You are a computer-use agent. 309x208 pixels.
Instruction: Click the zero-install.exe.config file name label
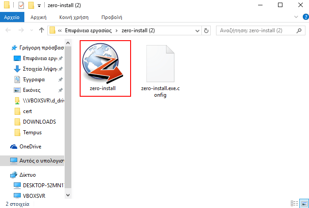(x=160, y=91)
